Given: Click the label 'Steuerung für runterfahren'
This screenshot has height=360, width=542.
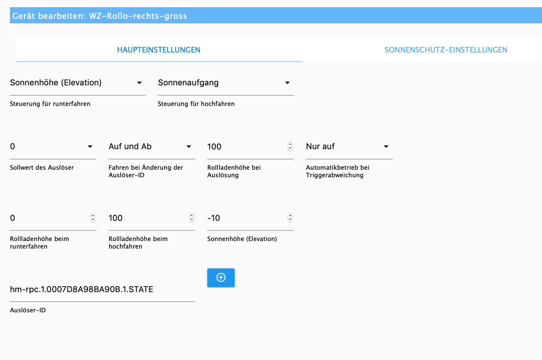Looking at the screenshot, I should click(50, 104).
